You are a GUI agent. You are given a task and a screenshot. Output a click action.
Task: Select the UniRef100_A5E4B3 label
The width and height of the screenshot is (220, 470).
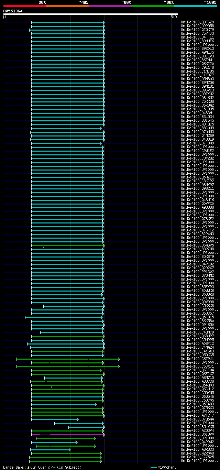pos(197,404)
